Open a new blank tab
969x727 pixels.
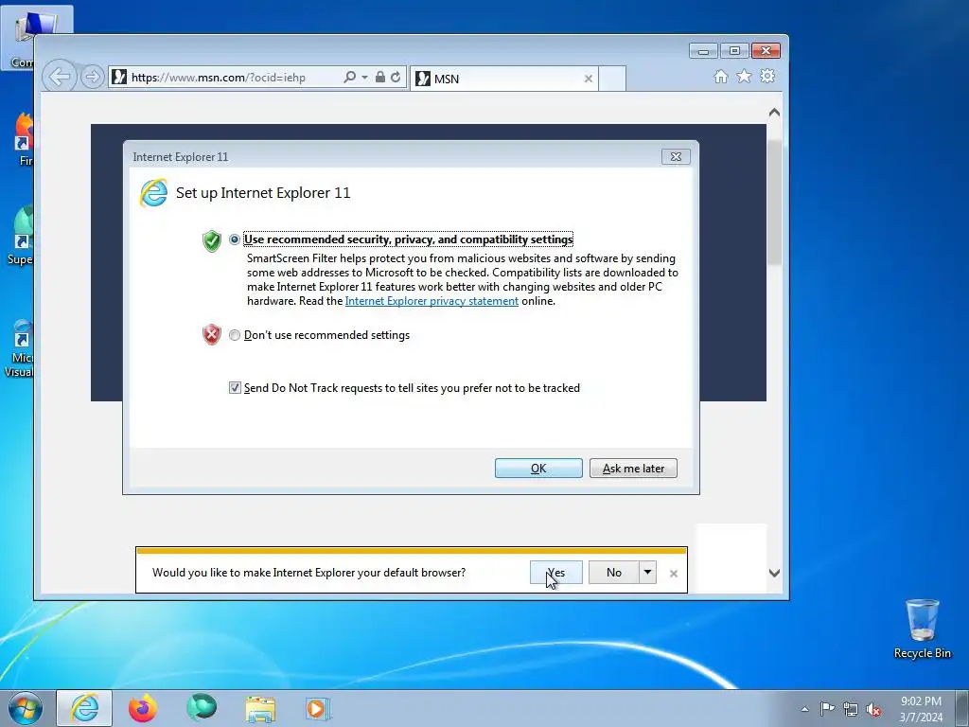tap(612, 79)
